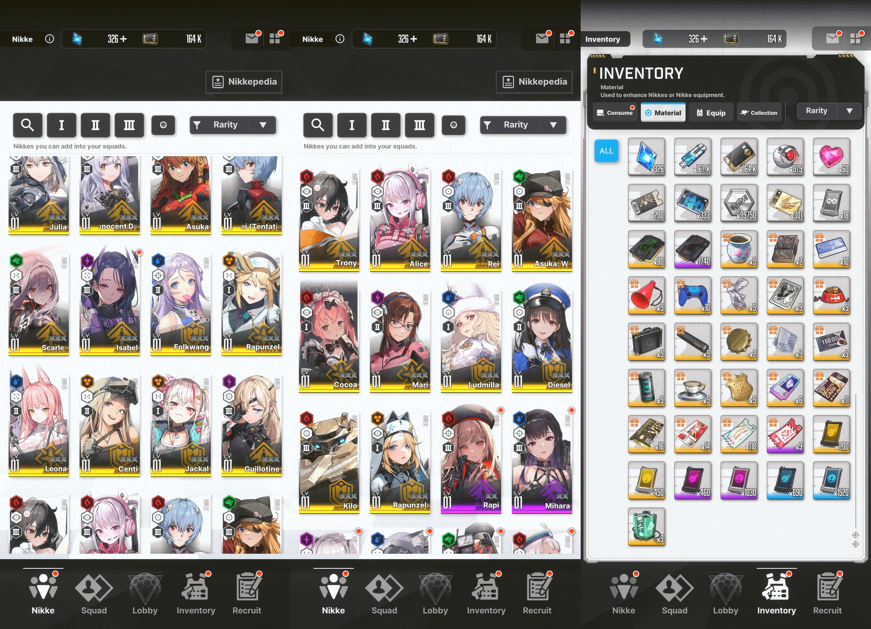Switch to the Equip tab
This screenshot has height=629, width=871.
pos(711,112)
